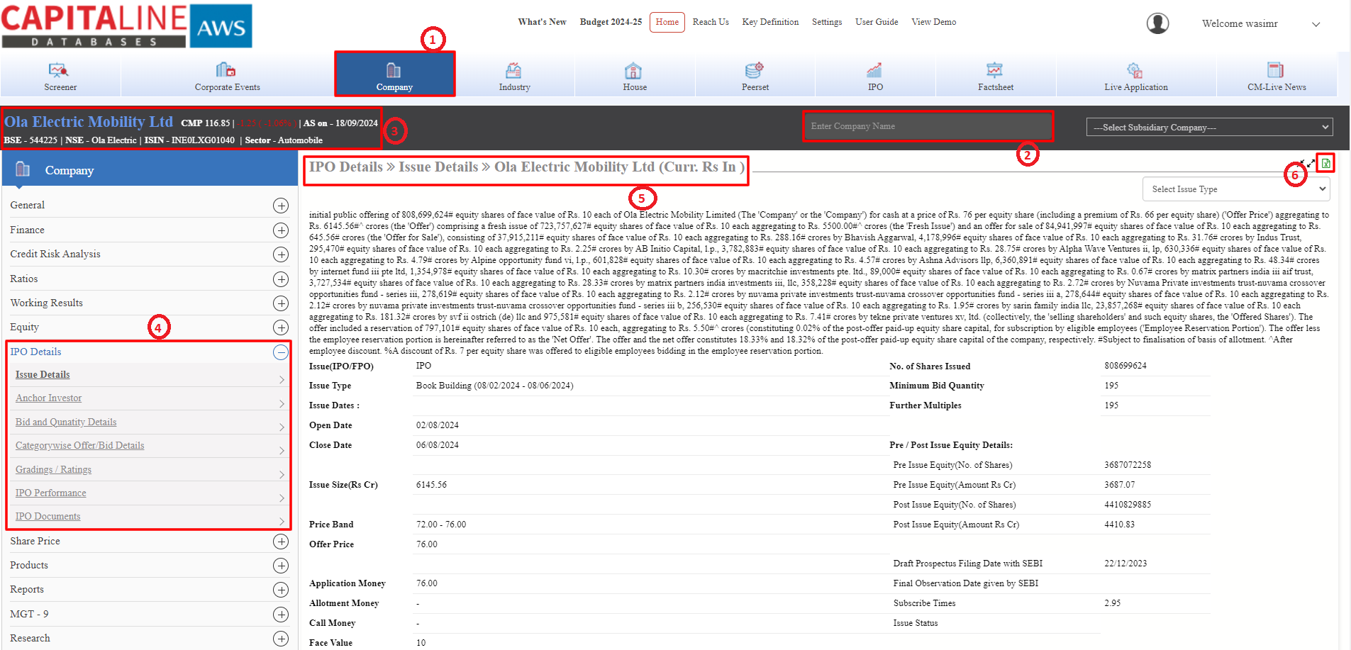Click the Enter Company Name field
This screenshot has width=1351, height=650.
(928, 126)
